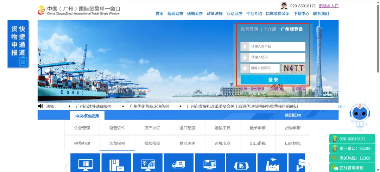Click the user silhouette icon in username field
This screenshot has width=380, height=172.
coord(245,46)
